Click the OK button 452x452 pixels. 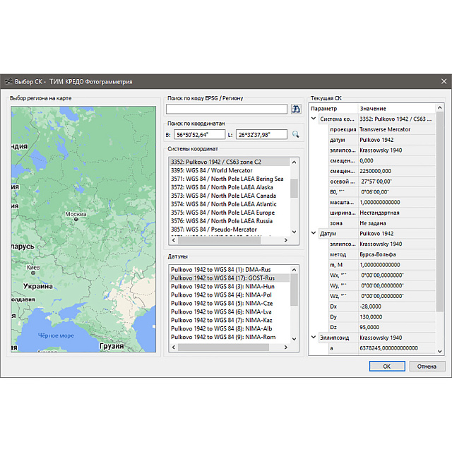[x=387, y=367]
